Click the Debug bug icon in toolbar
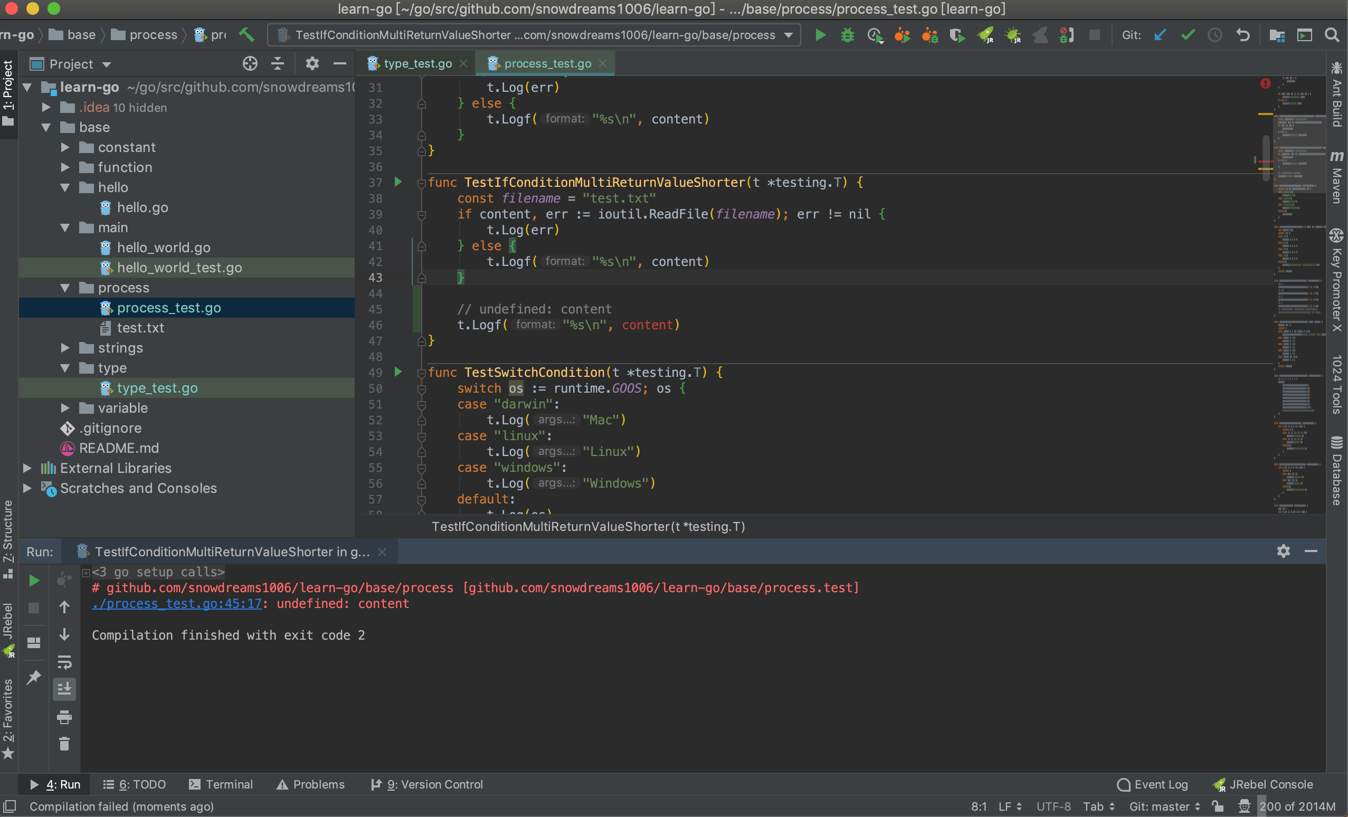Viewport: 1348px width, 817px height. [x=848, y=35]
